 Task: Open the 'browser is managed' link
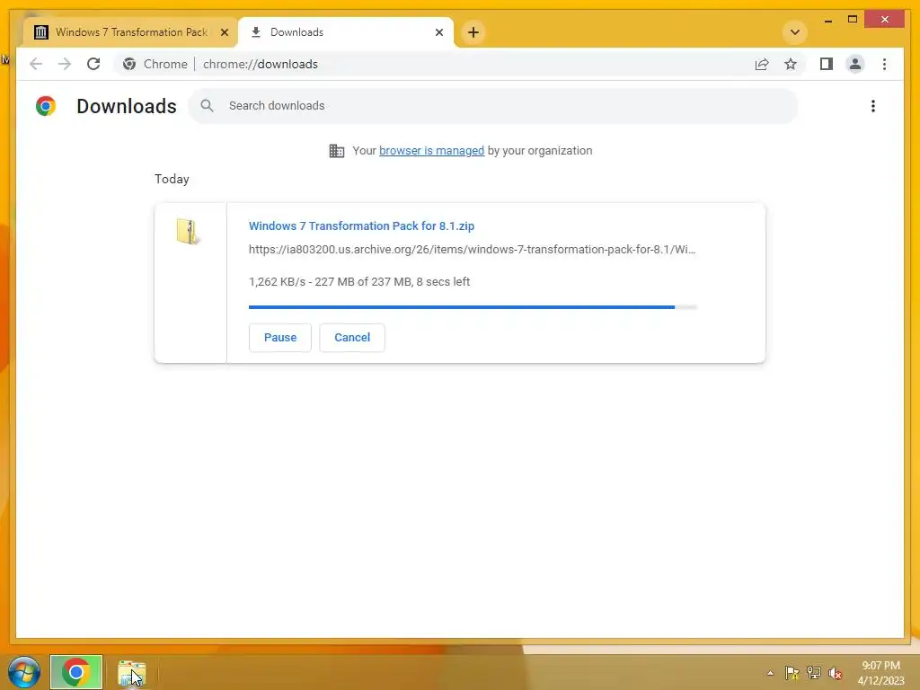point(431,151)
